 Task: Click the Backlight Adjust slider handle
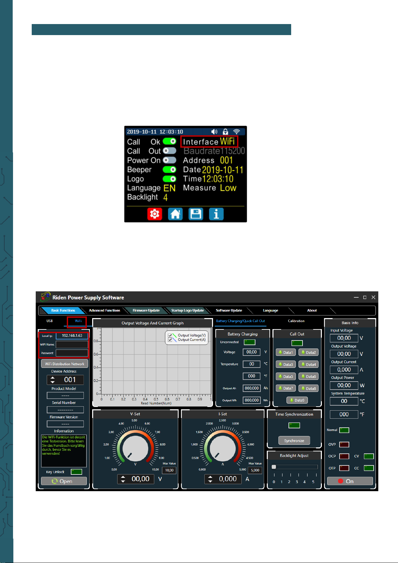[274, 467]
